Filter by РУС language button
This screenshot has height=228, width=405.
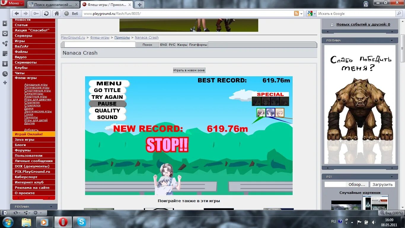[172, 45]
